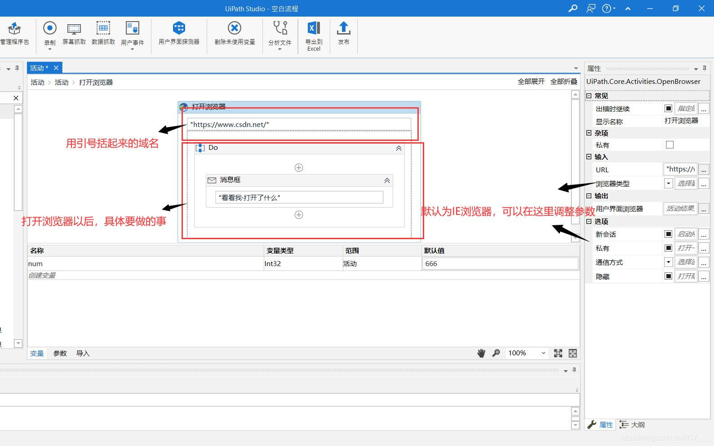Switch to the 导入 tab
This screenshot has width=714, height=446.
pos(83,353)
